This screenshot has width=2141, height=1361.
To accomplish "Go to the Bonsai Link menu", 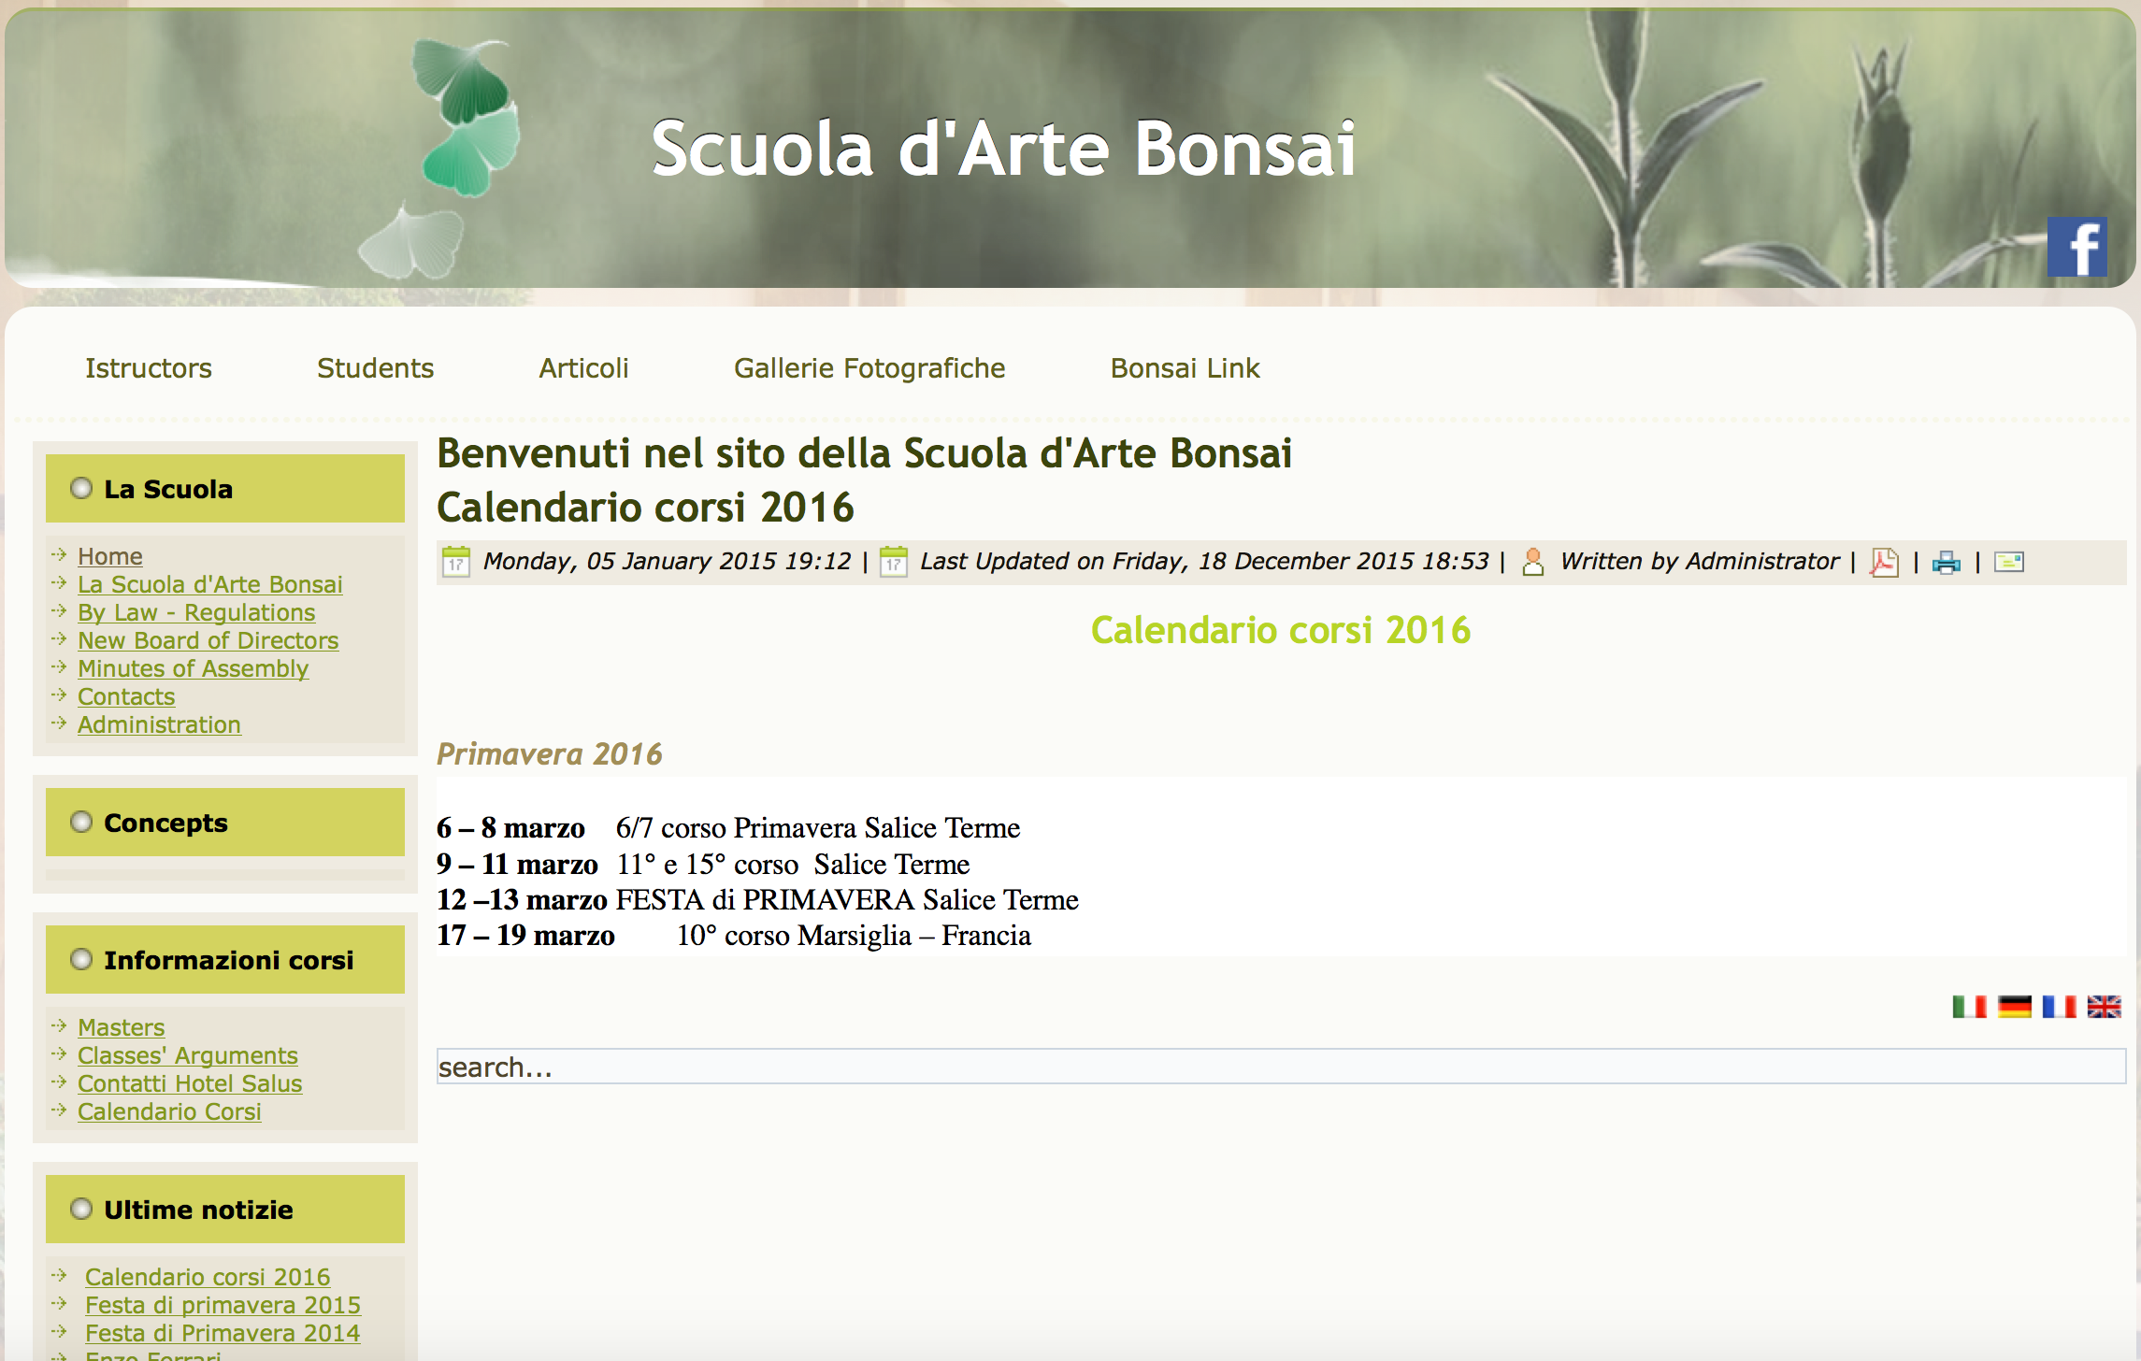I will [1185, 368].
